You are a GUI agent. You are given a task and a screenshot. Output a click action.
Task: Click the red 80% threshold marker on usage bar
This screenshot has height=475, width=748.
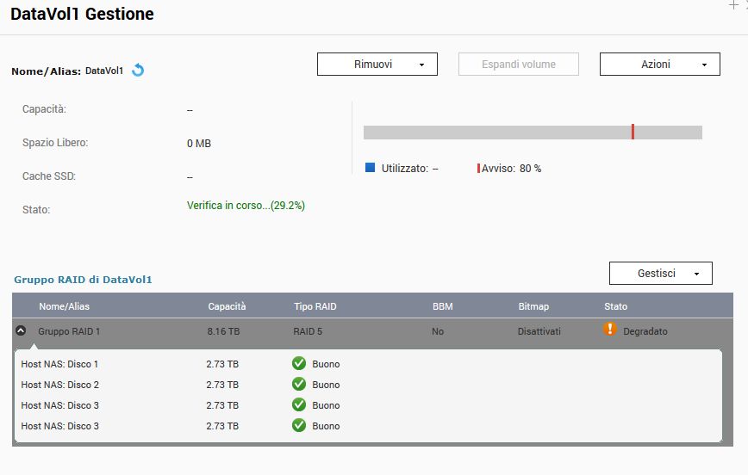[x=633, y=132]
